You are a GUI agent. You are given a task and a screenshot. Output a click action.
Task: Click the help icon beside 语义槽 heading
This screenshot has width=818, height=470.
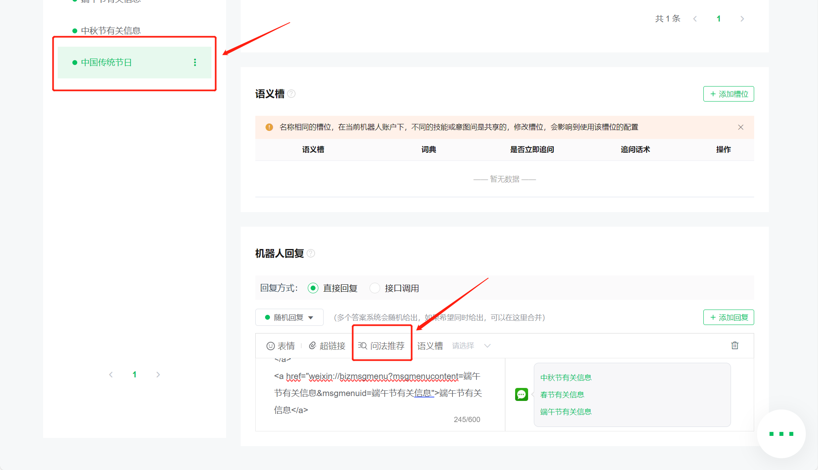coord(292,94)
